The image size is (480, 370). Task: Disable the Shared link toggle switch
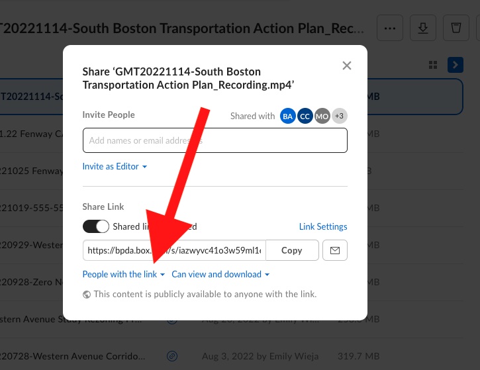coord(96,226)
